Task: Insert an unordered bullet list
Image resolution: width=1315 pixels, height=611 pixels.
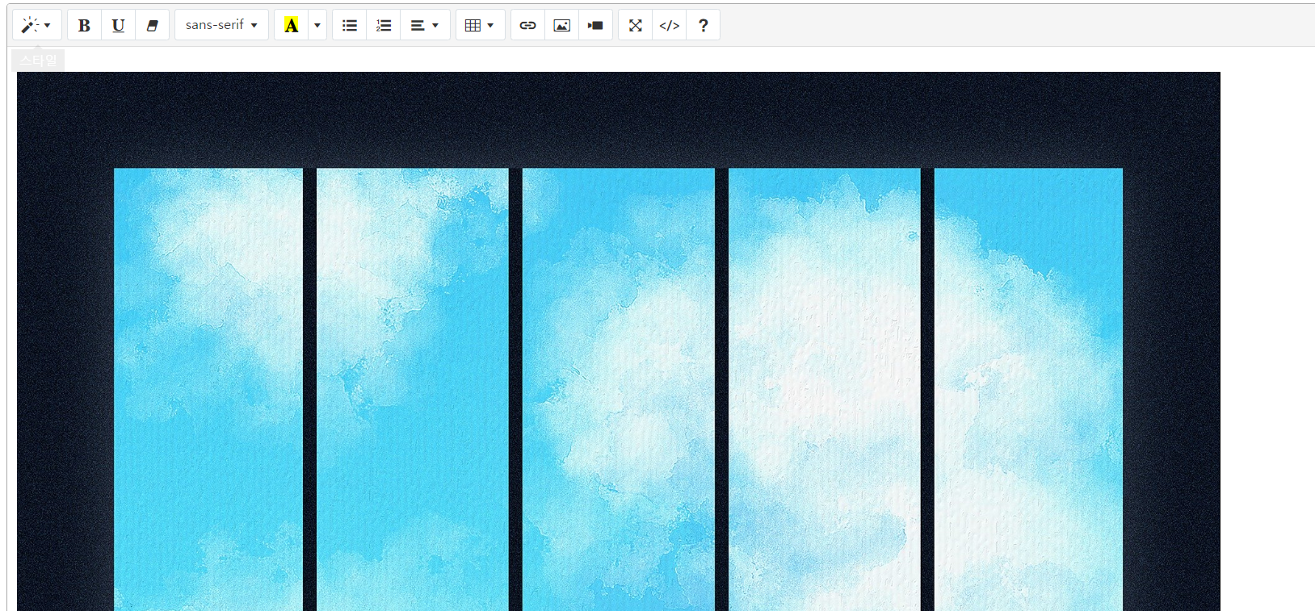Action: click(x=349, y=25)
